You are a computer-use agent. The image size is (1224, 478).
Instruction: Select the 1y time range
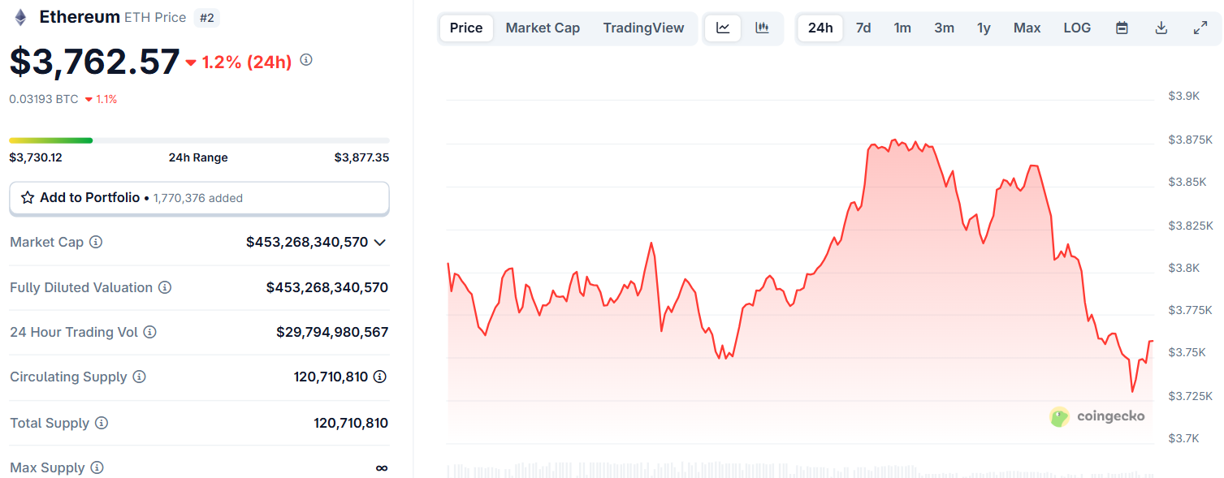coord(984,28)
